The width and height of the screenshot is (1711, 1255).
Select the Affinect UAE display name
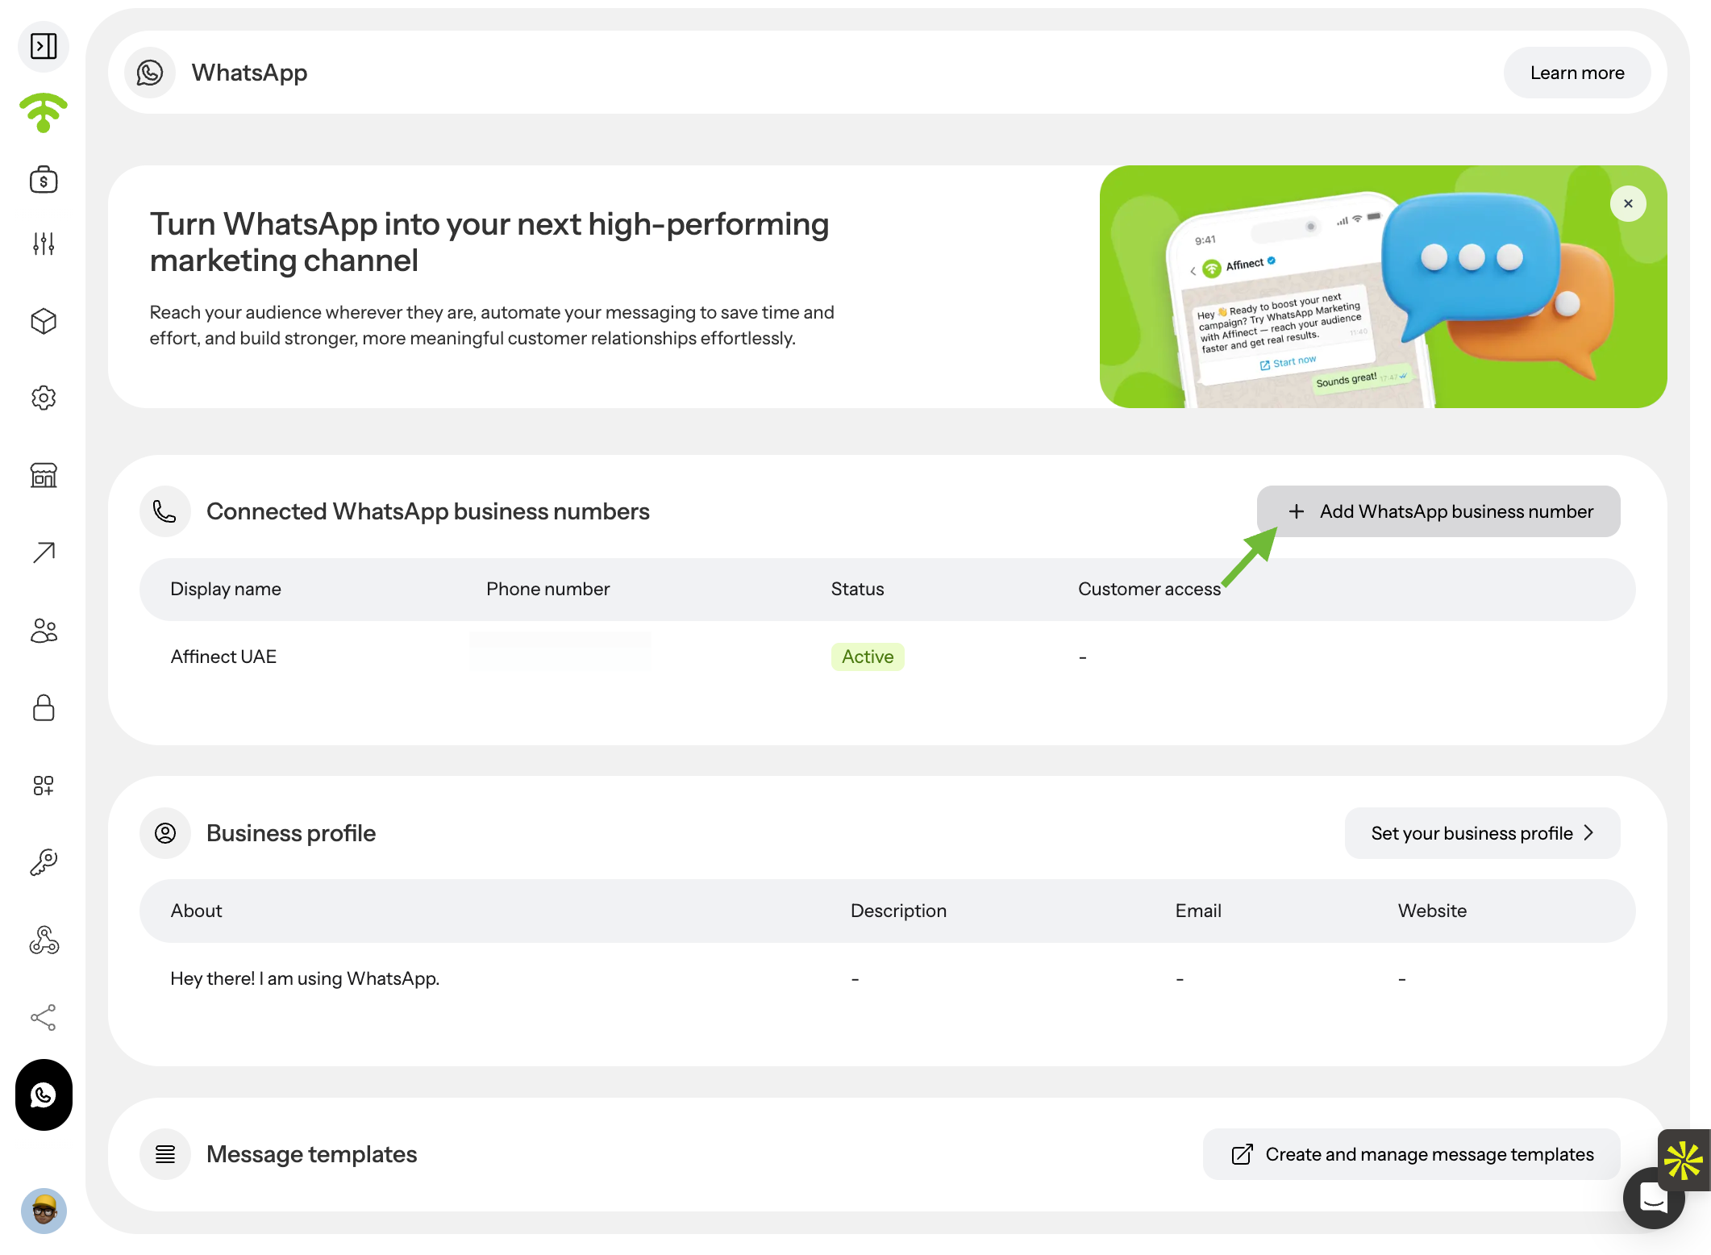[x=223, y=657]
